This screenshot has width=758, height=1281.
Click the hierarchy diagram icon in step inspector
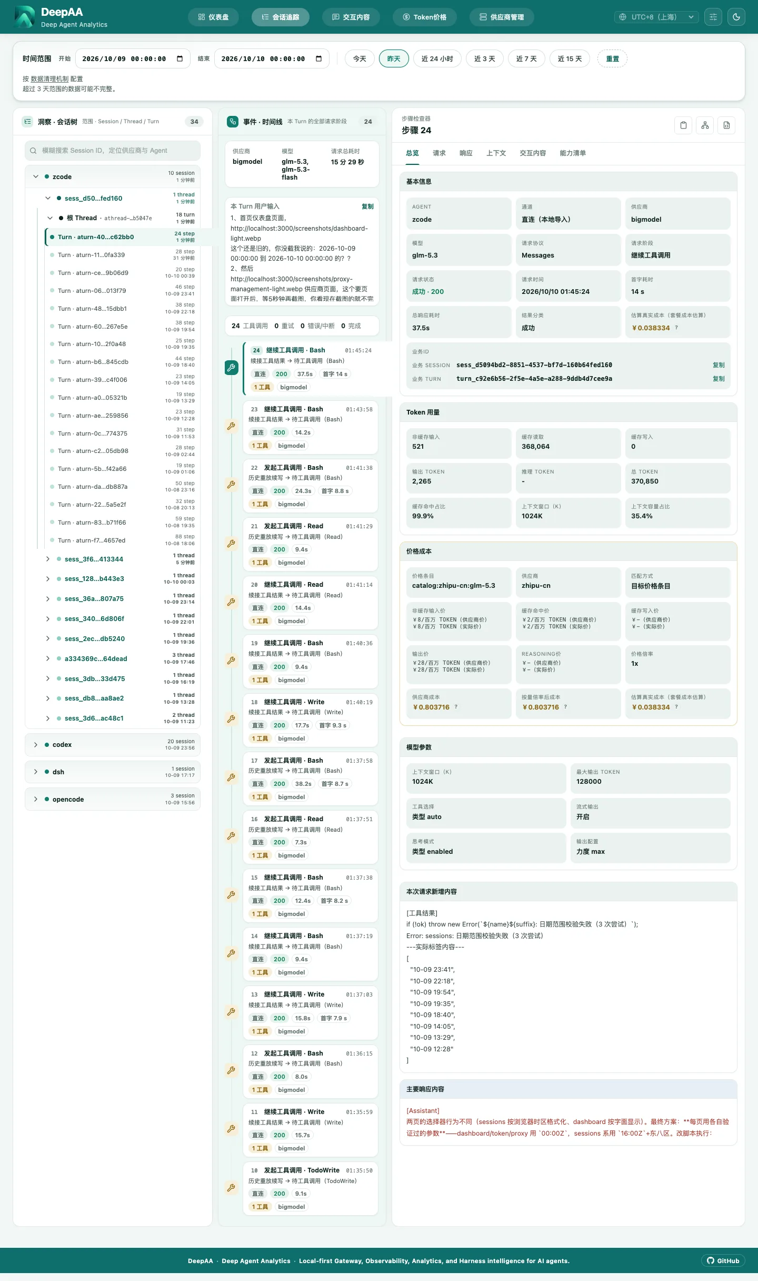click(705, 125)
